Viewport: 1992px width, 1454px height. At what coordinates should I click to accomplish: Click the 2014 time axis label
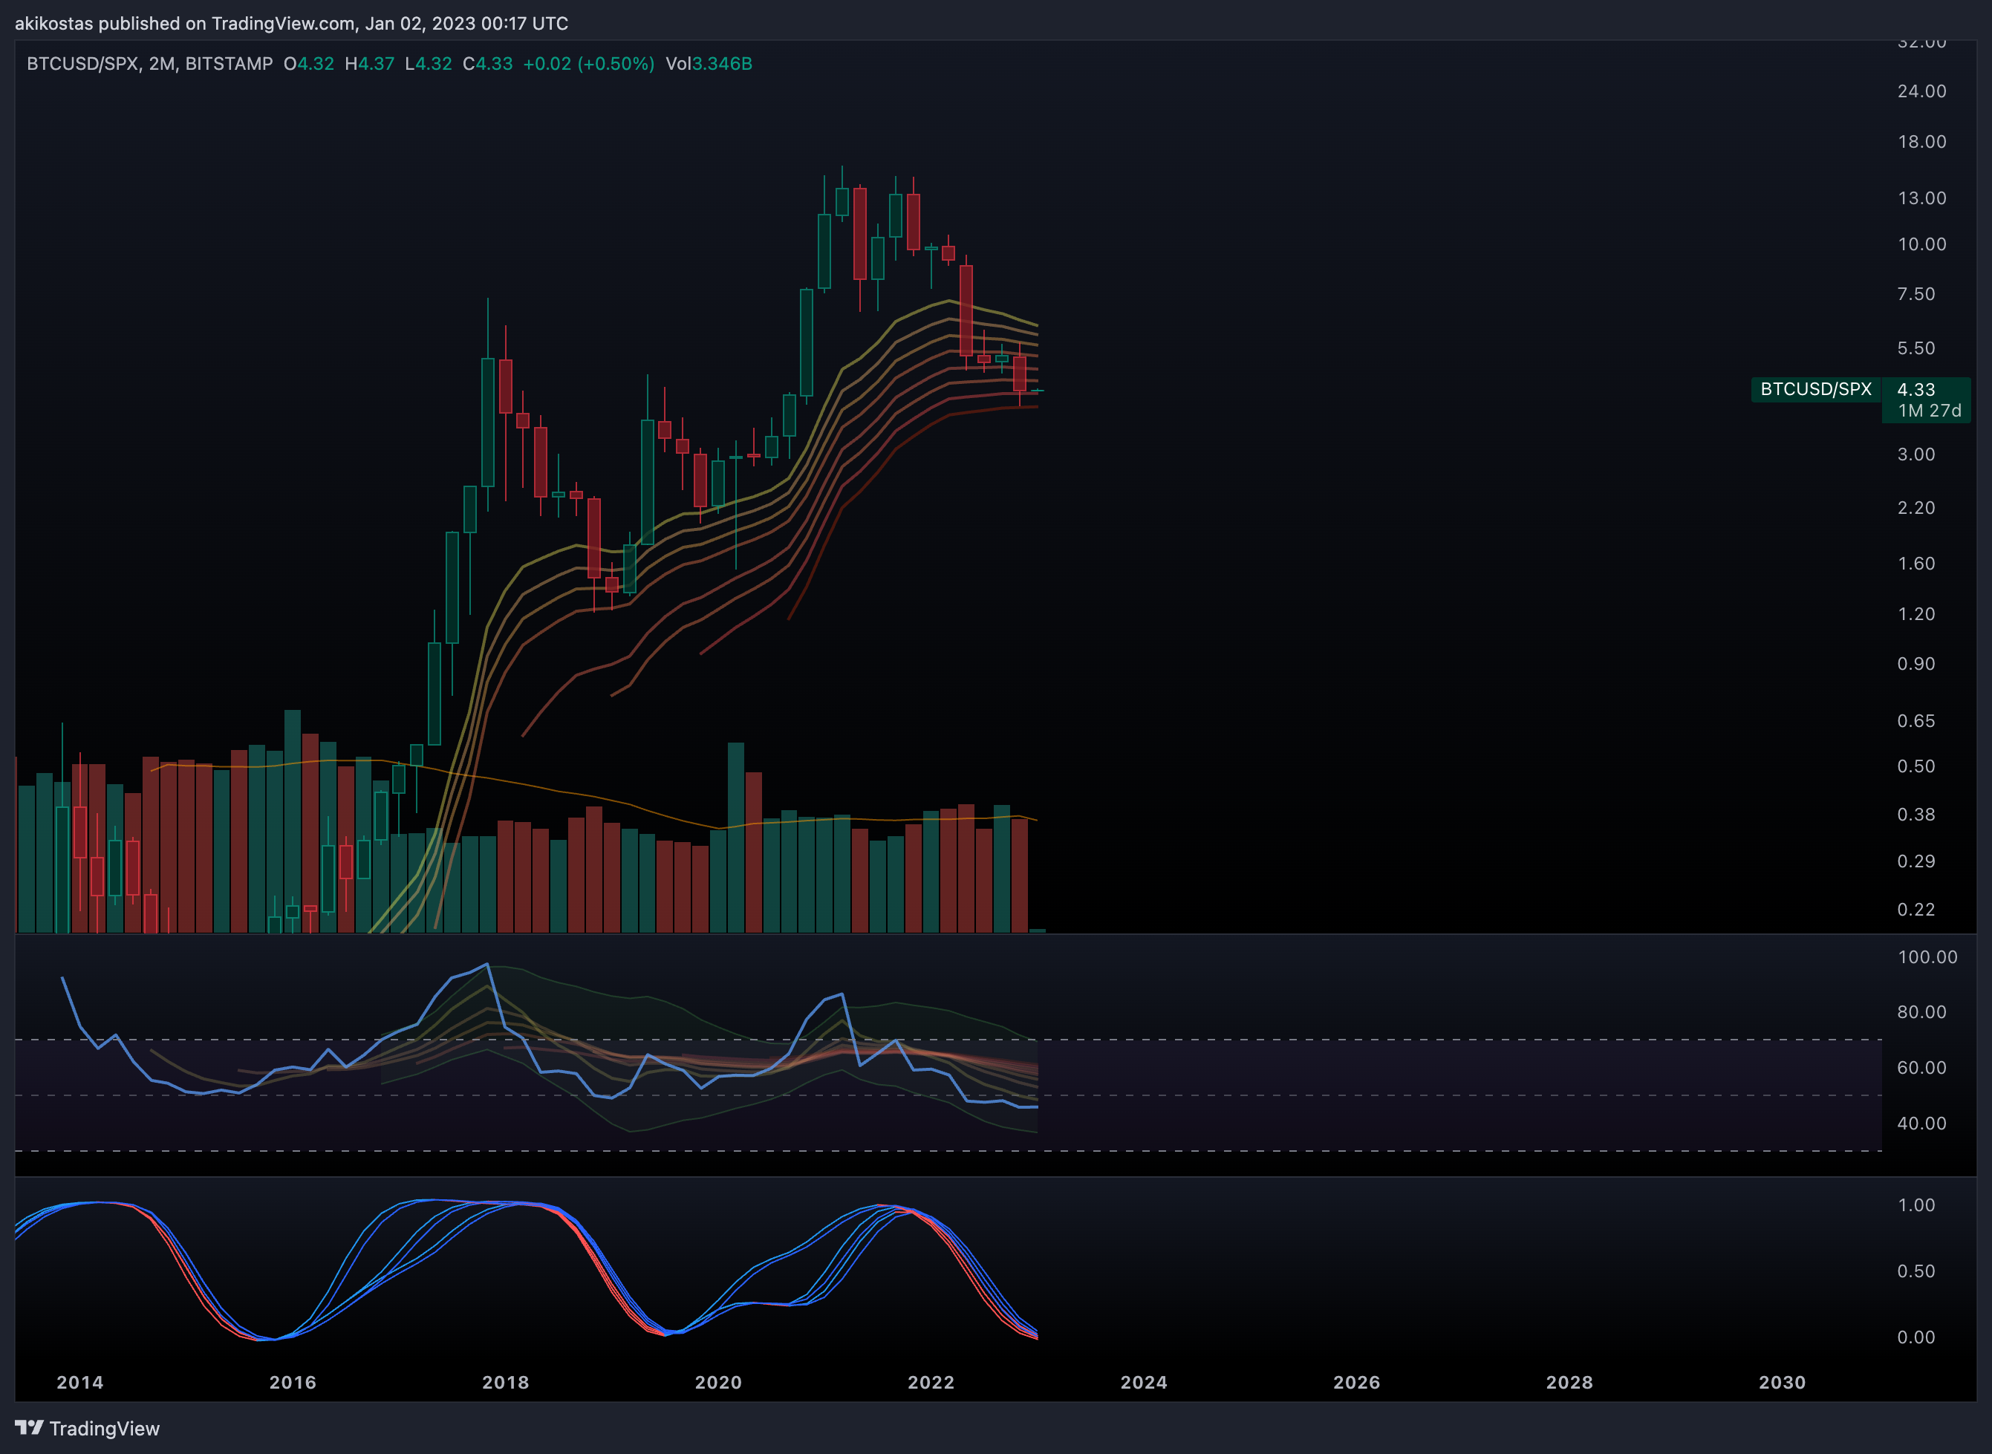tap(80, 1382)
